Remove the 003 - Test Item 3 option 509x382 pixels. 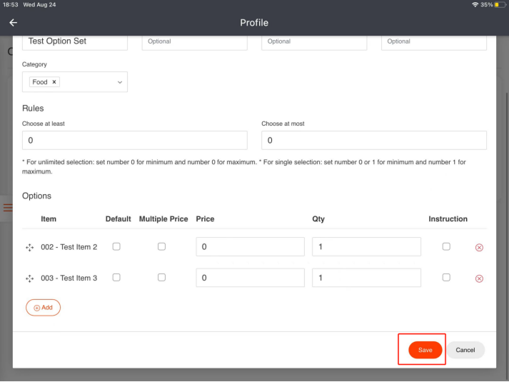(479, 278)
